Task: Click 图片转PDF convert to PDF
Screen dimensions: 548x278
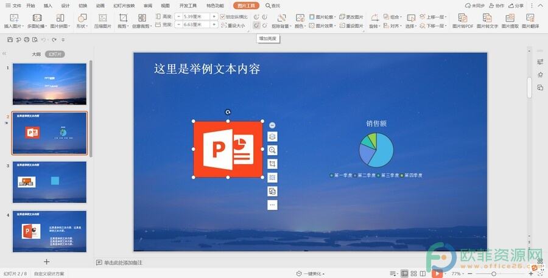Action: (463, 21)
